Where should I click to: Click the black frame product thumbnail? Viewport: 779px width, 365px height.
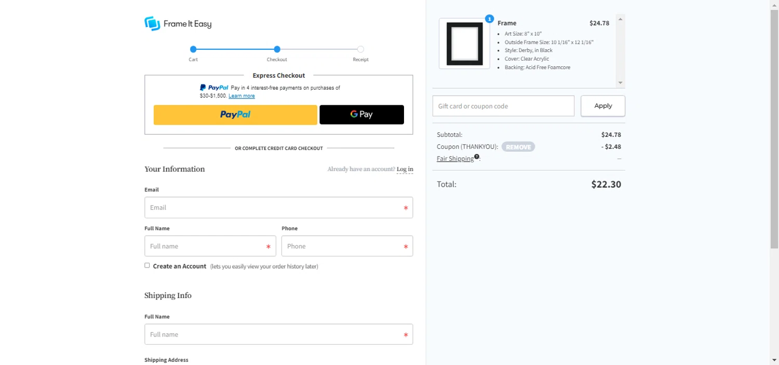click(464, 44)
